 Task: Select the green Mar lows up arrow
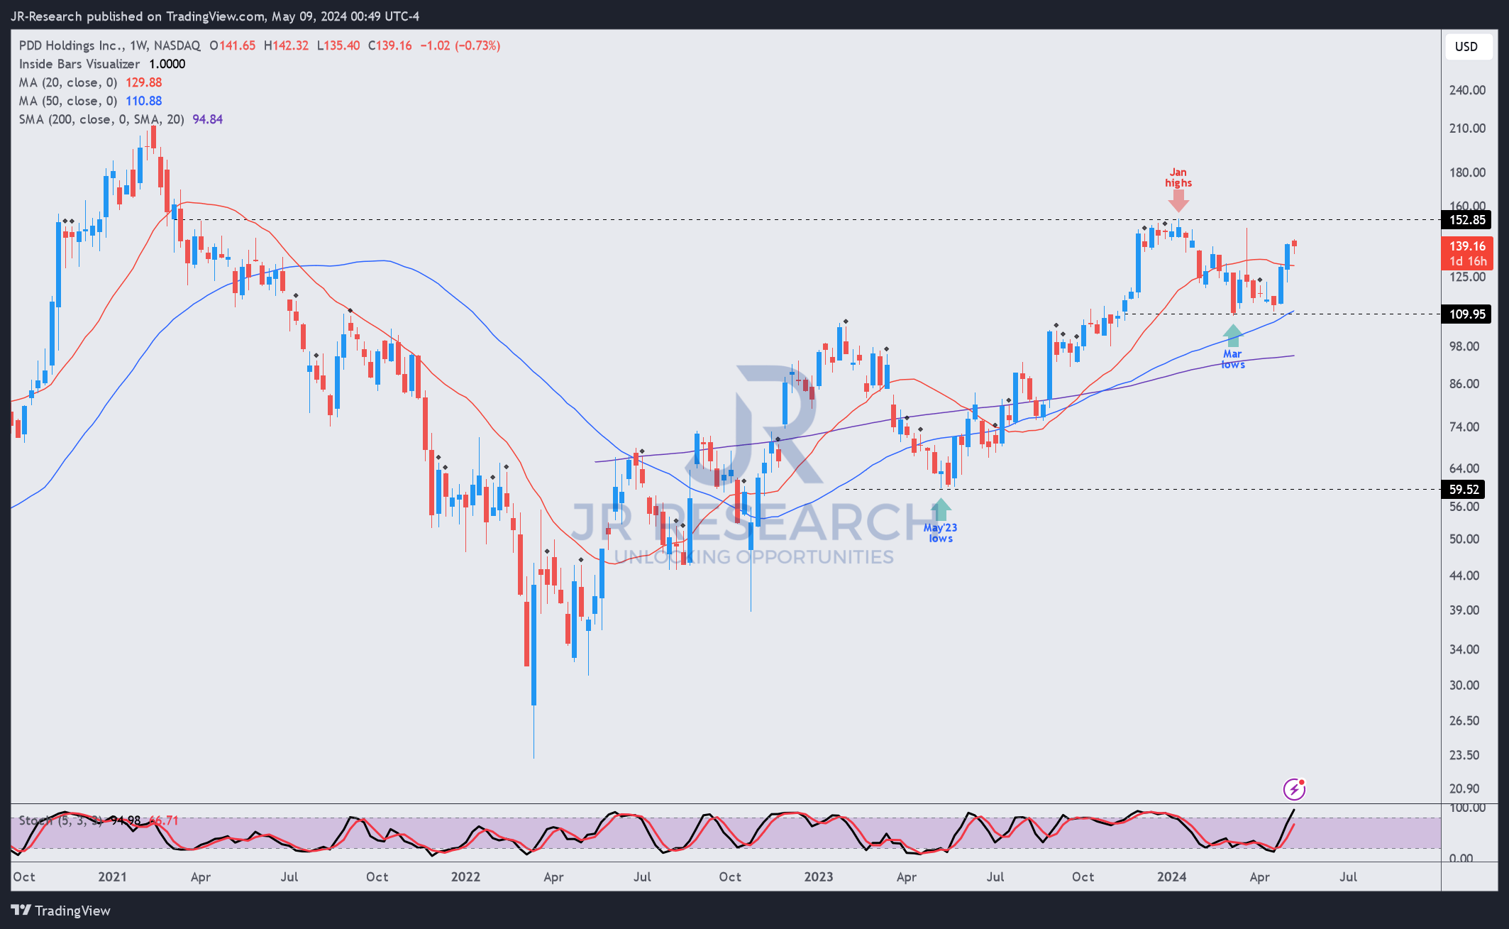click(1232, 335)
